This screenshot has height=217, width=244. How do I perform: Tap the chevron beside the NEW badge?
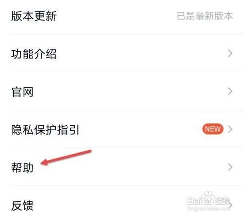(230, 129)
